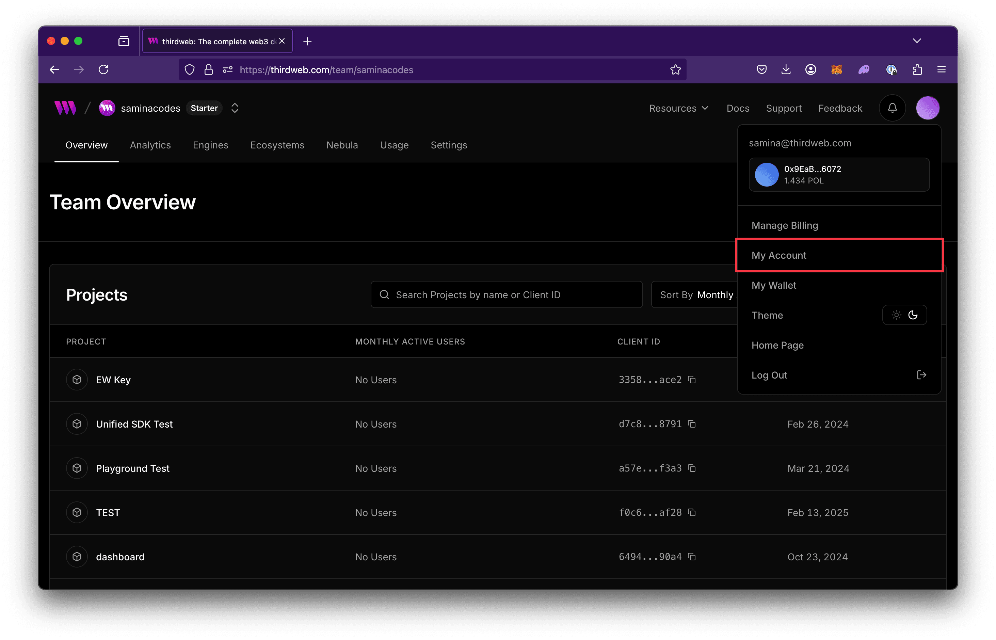Focus the Search Projects input field
Viewport: 996px width, 640px height.
pyautogui.click(x=507, y=295)
